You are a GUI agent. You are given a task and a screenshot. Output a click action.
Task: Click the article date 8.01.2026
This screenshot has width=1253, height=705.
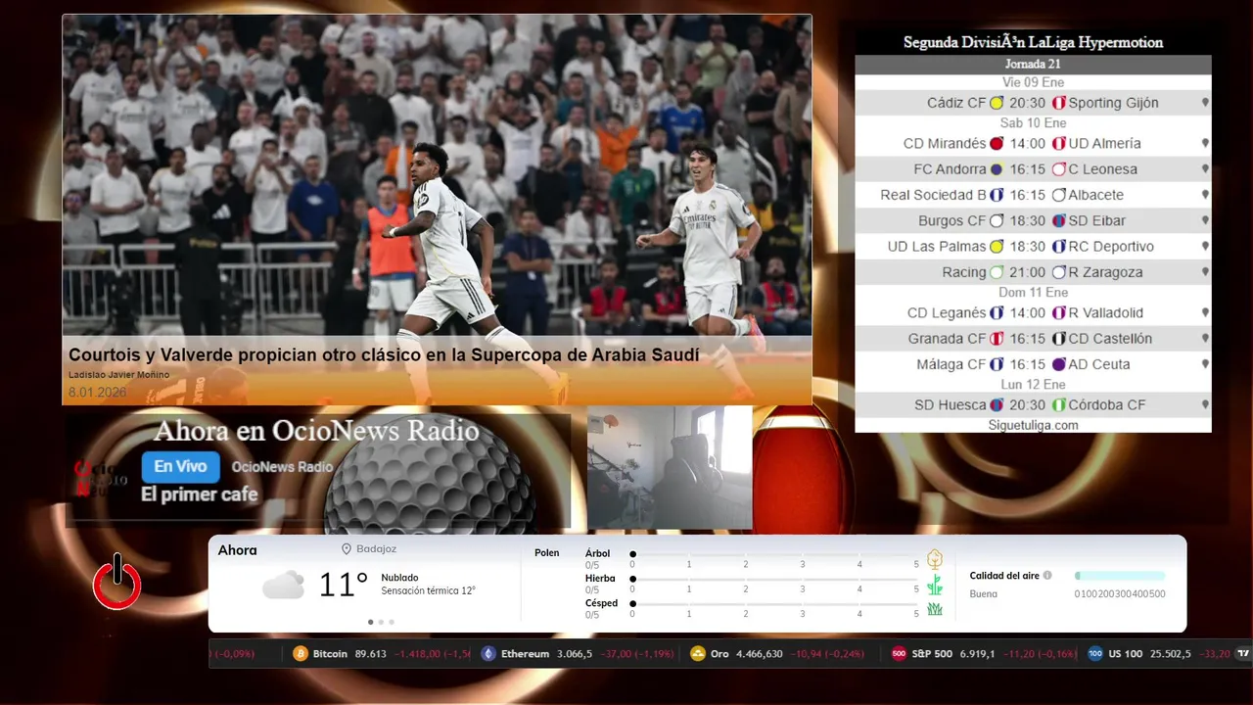pos(98,392)
